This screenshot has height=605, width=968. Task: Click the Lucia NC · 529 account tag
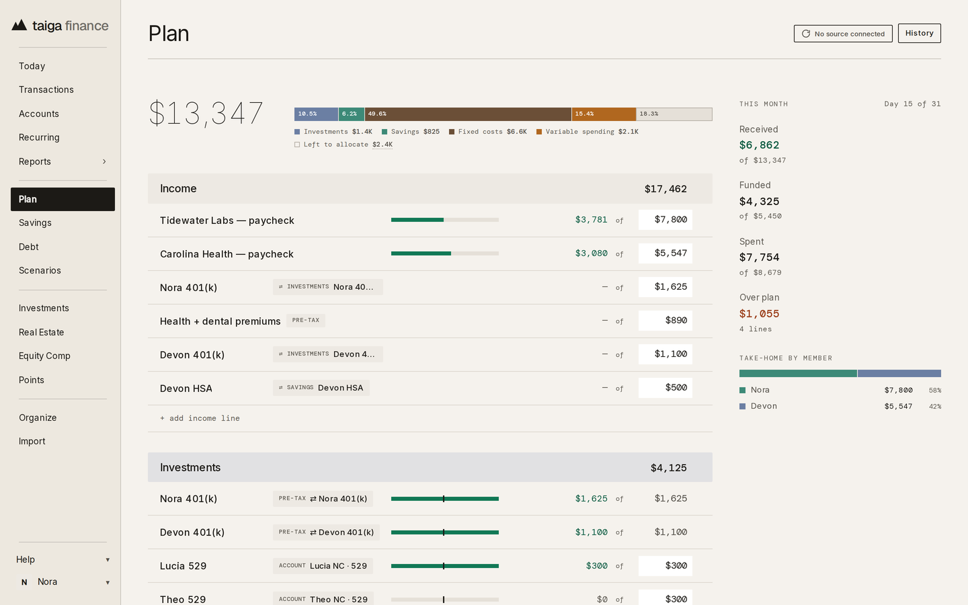(323, 566)
